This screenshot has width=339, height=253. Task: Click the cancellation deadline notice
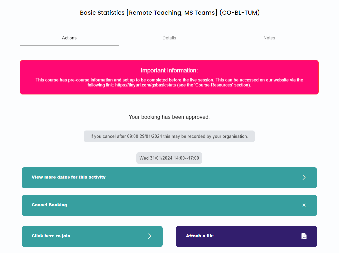tap(169, 136)
